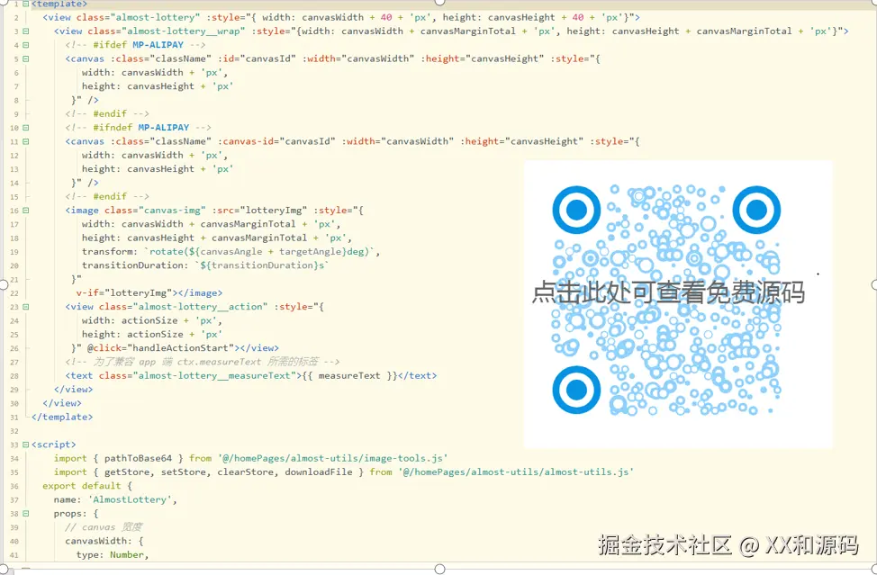
Task: Click downloadFile in the import statement
Action: click(x=318, y=472)
